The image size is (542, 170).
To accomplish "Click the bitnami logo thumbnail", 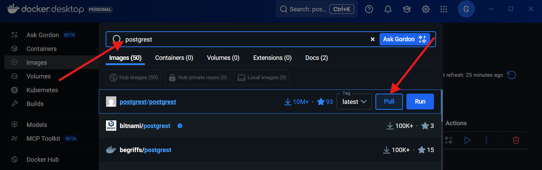I will pyautogui.click(x=111, y=126).
